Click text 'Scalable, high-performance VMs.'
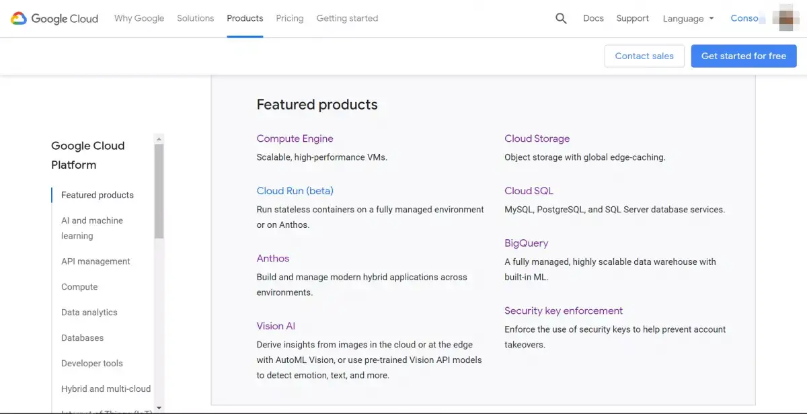This screenshot has width=807, height=414. (322, 157)
